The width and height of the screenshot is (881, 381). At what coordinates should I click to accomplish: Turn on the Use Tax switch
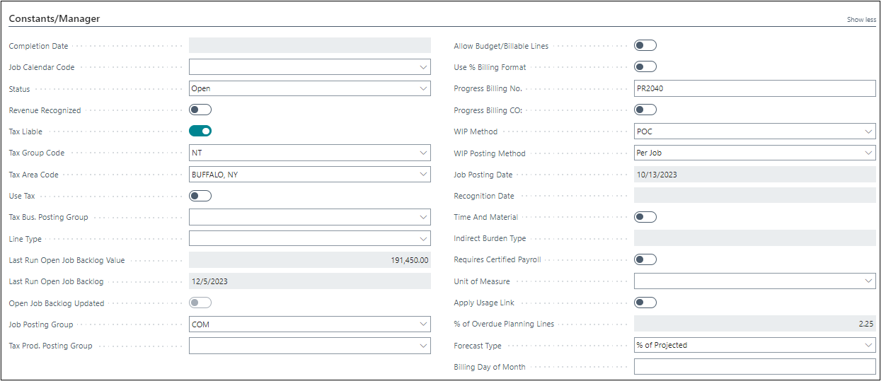200,195
